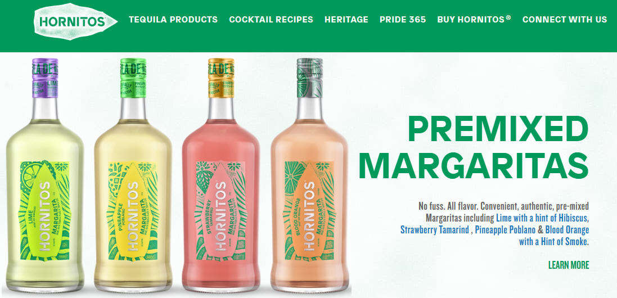Follow the Lime with a hint of Hibiscus link
Image resolution: width=617 pixels, height=298 pixels.
542,218
